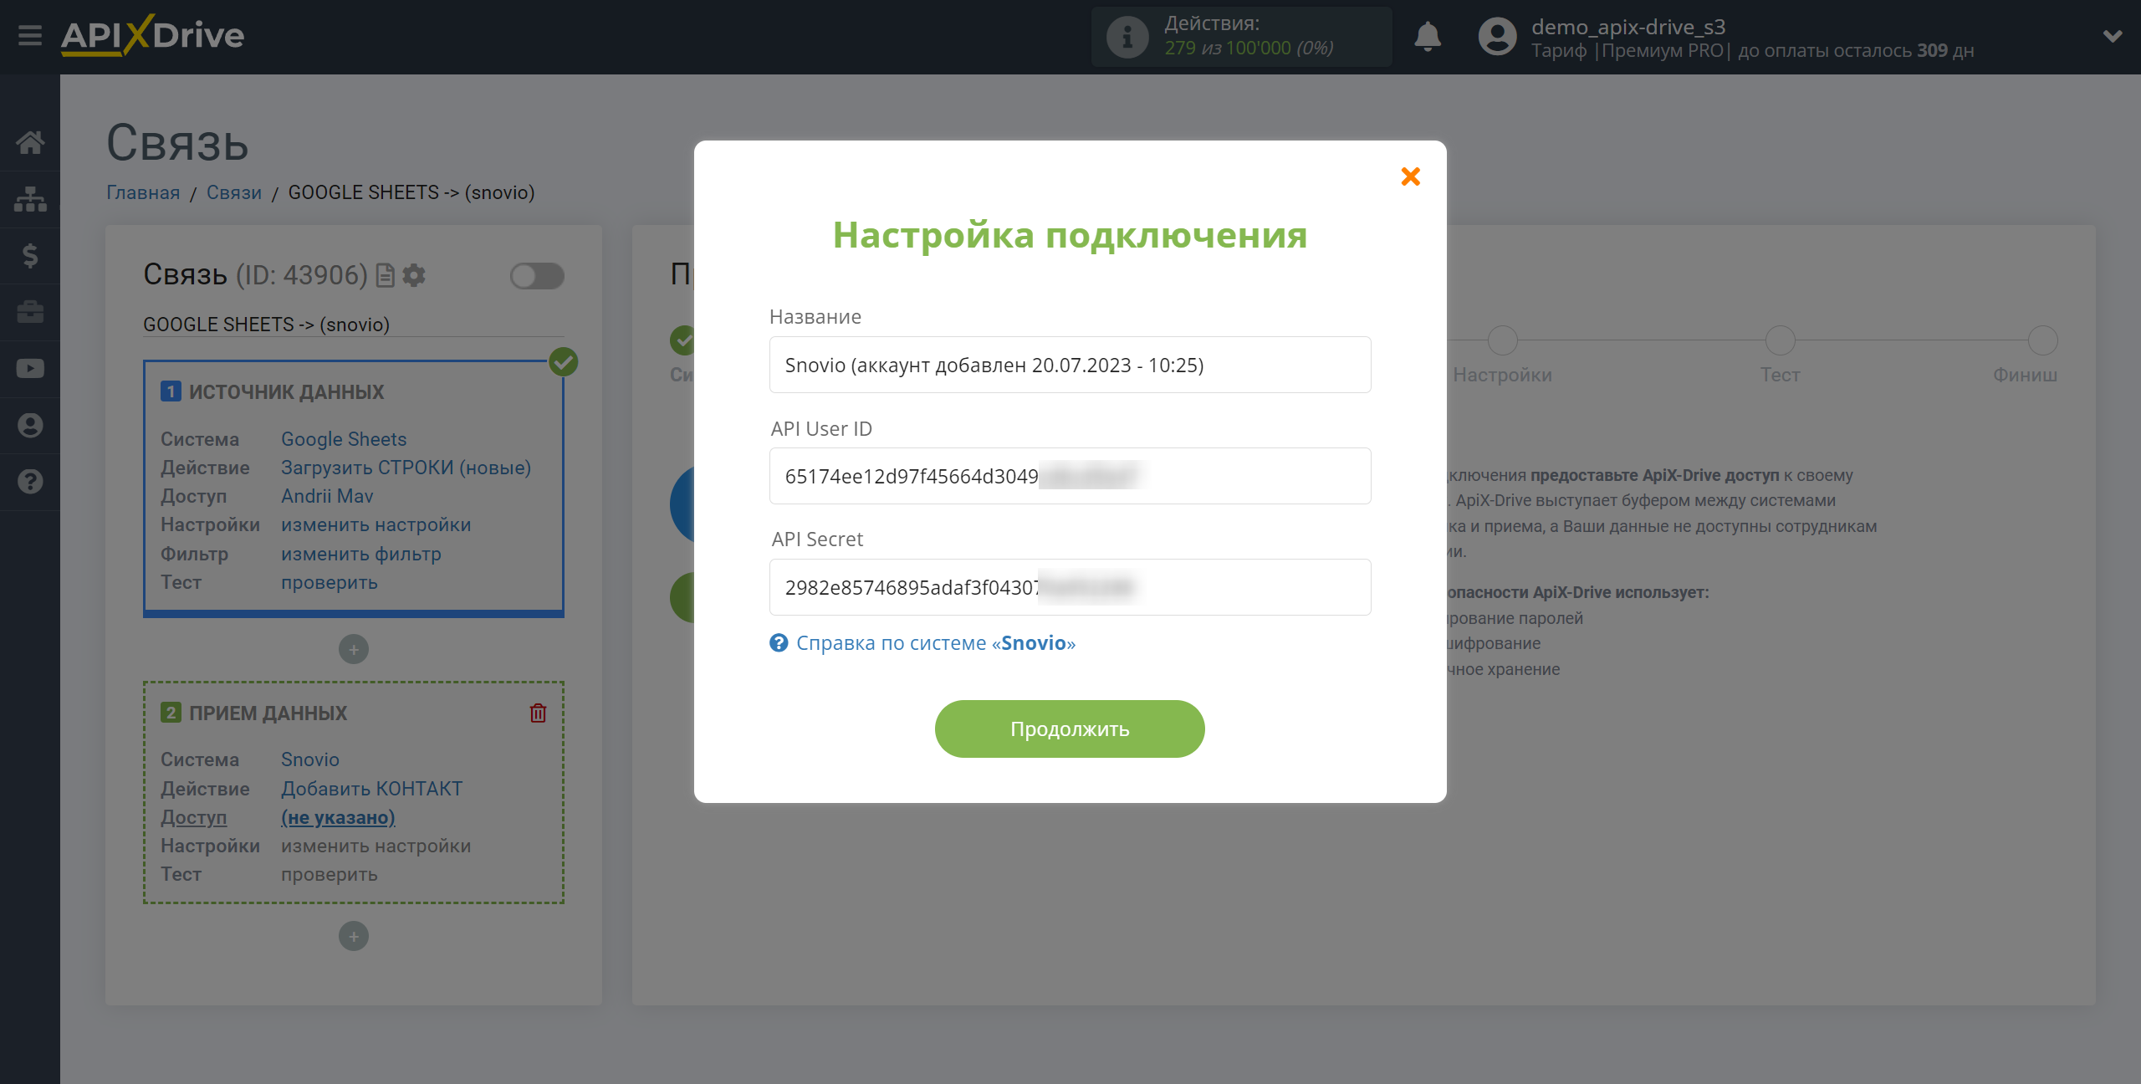Image resolution: width=2141 pixels, height=1084 pixels.
Task: Open the actions info icon
Action: point(1127,37)
